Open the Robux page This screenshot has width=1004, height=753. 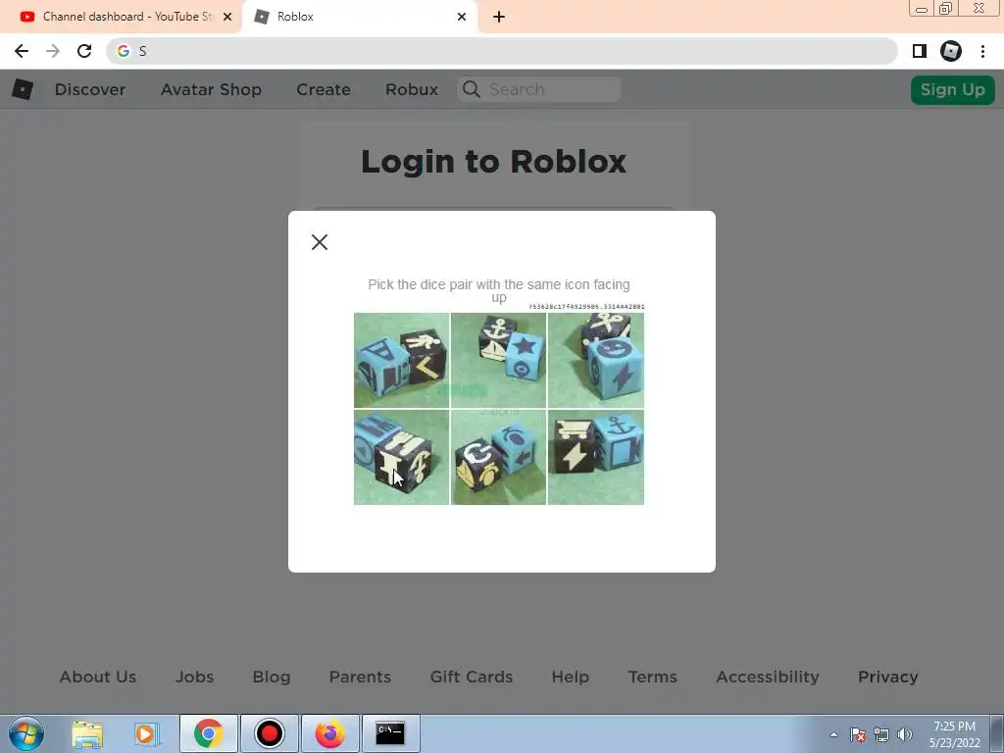(412, 89)
